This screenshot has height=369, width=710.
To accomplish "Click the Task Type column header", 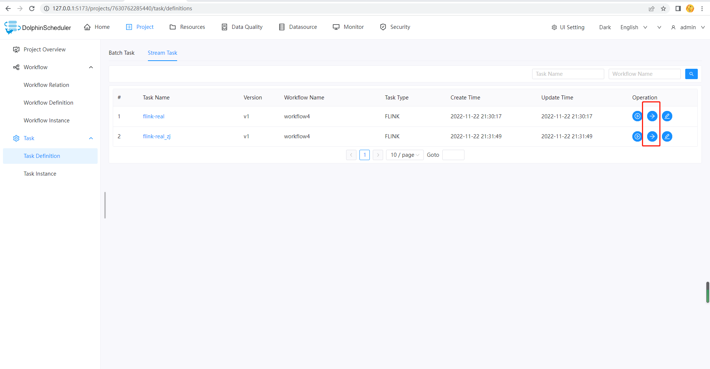I will pyautogui.click(x=396, y=98).
